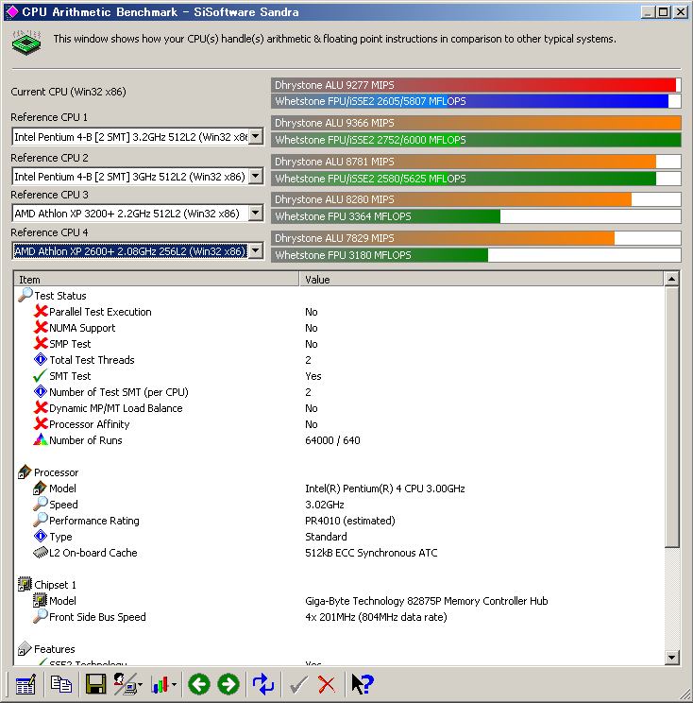Click the floppy disk save icon
Screen dimensions: 693x703
[x=95, y=684]
